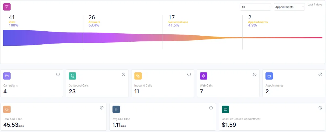Open the info tooltip on Campaigns card
The height and width of the screenshot is (132, 326).
(x=58, y=74)
